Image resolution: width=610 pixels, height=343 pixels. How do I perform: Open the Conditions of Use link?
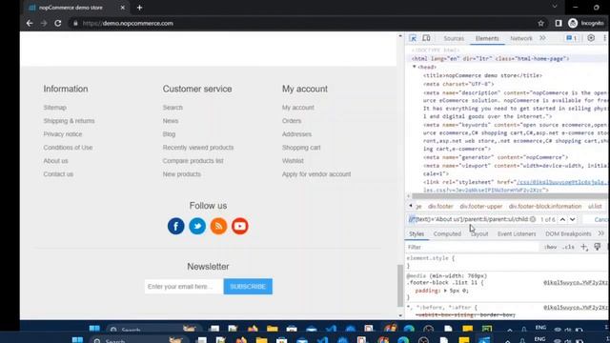pos(68,148)
